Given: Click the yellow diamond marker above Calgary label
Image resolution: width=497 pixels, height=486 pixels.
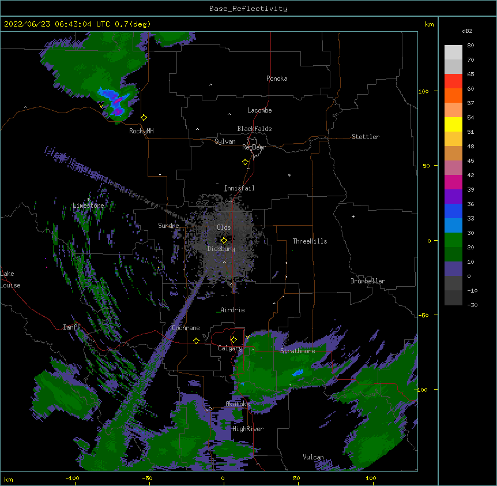Looking at the screenshot, I should pyautogui.click(x=234, y=340).
